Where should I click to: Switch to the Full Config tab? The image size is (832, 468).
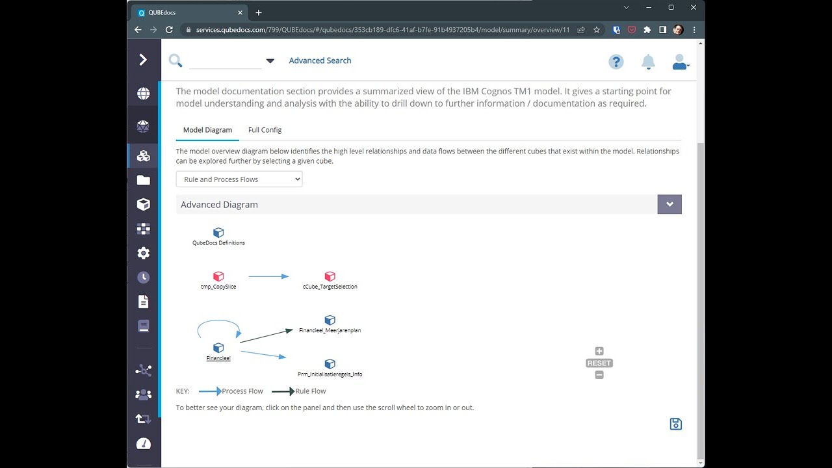click(x=265, y=130)
